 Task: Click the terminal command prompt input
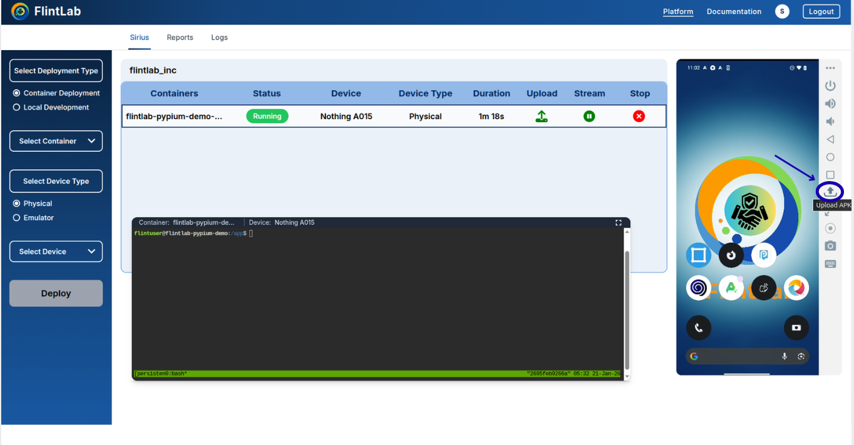click(x=252, y=233)
